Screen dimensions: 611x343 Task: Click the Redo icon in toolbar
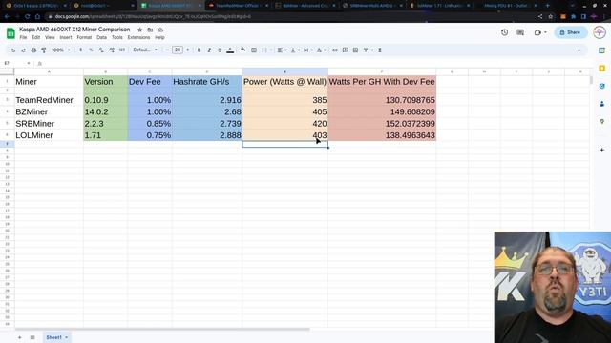pos(23,50)
